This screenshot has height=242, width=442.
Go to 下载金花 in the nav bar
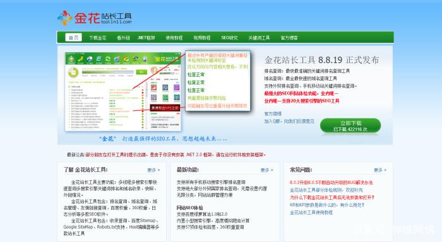97,38
